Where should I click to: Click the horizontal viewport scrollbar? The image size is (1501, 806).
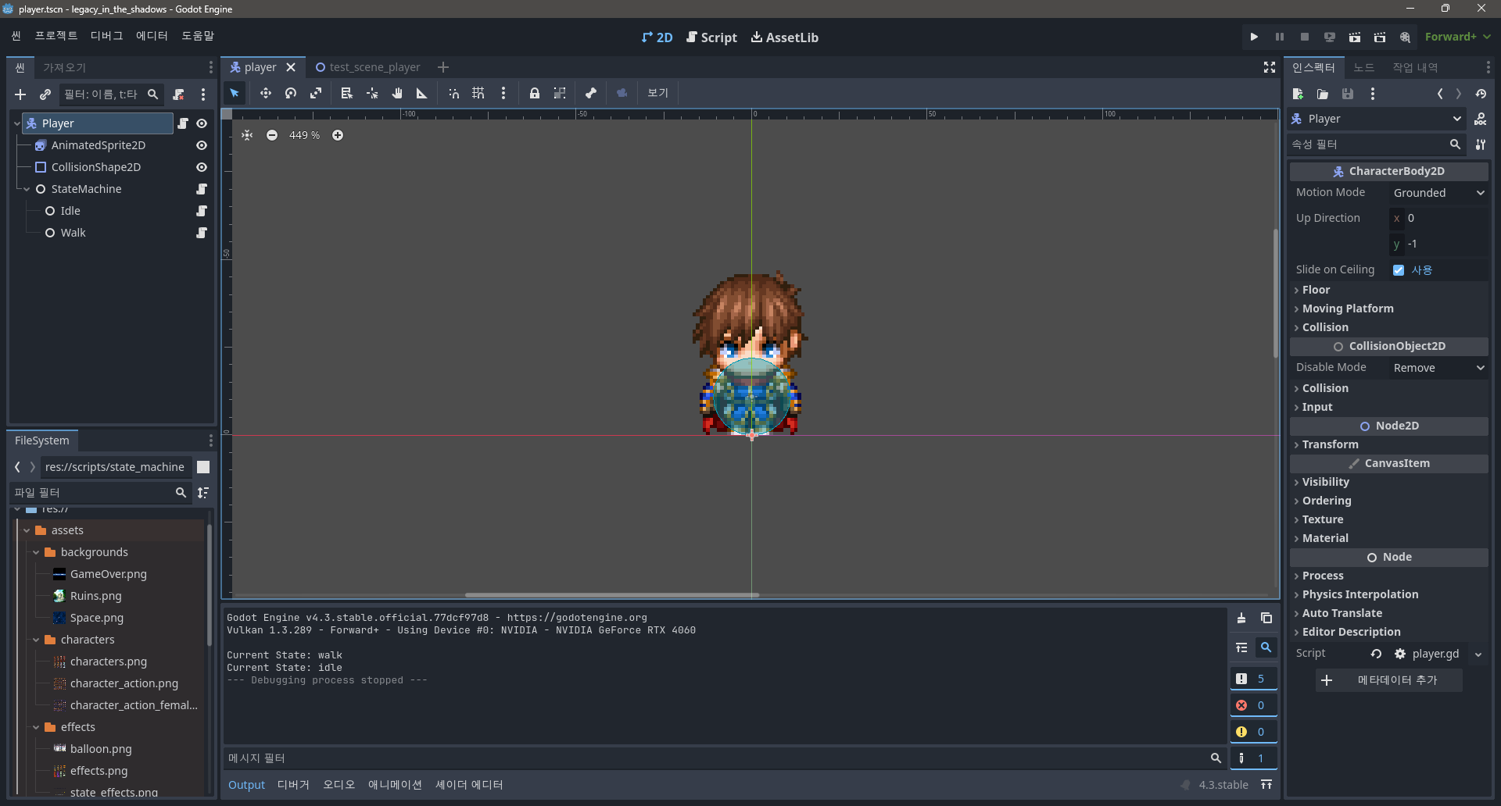(x=612, y=595)
